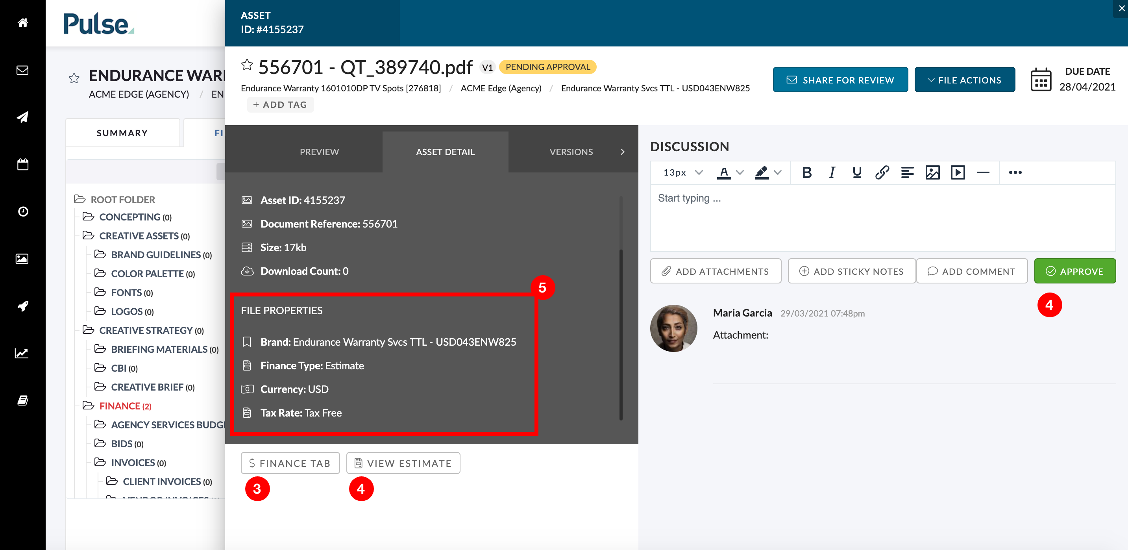Open the Creative Assets folder
The image size is (1128, 550).
136,236
